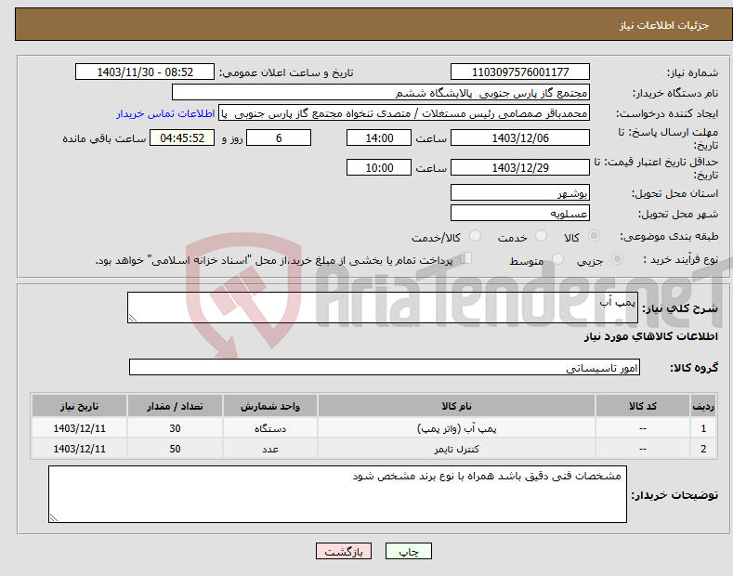
Task: Click the delivery province field بوشهر
Action: (x=520, y=192)
